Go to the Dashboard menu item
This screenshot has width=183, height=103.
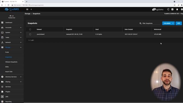pyautogui.click(x=9, y=23)
